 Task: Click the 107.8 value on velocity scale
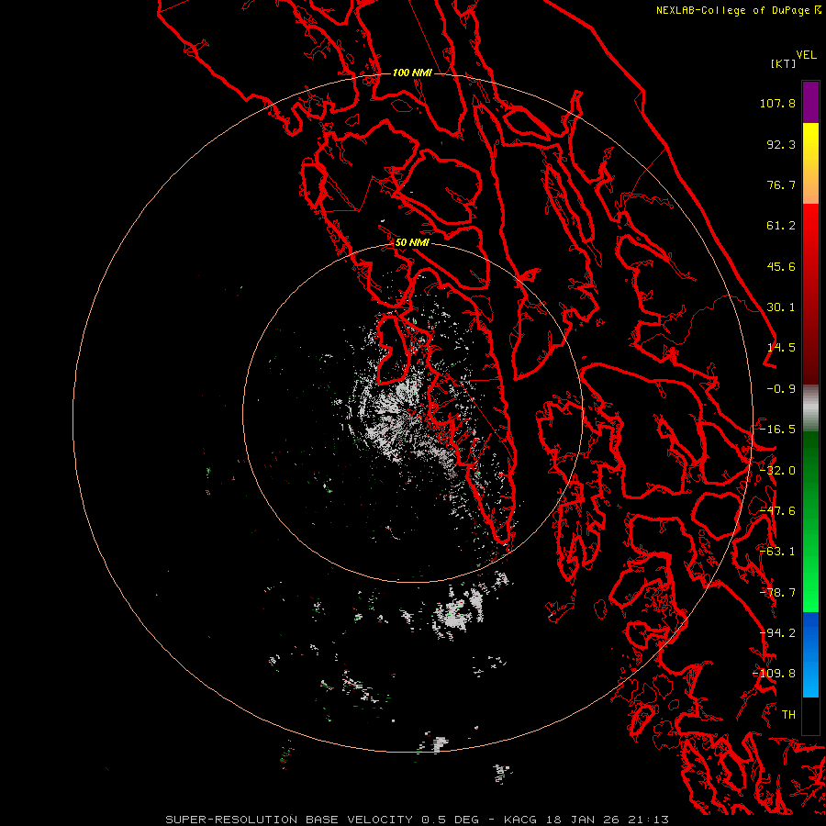tap(777, 103)
